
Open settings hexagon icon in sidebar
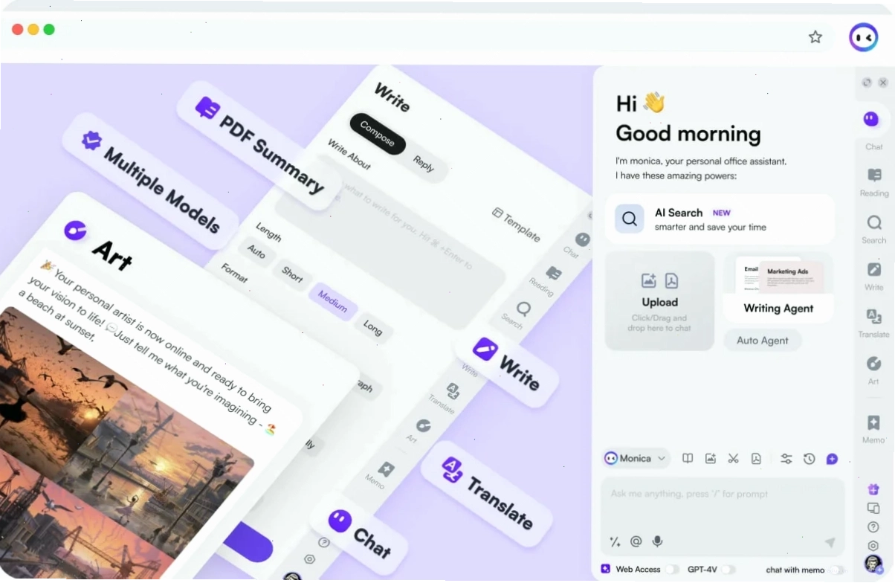pyautogui.click(x=873, y=546)
